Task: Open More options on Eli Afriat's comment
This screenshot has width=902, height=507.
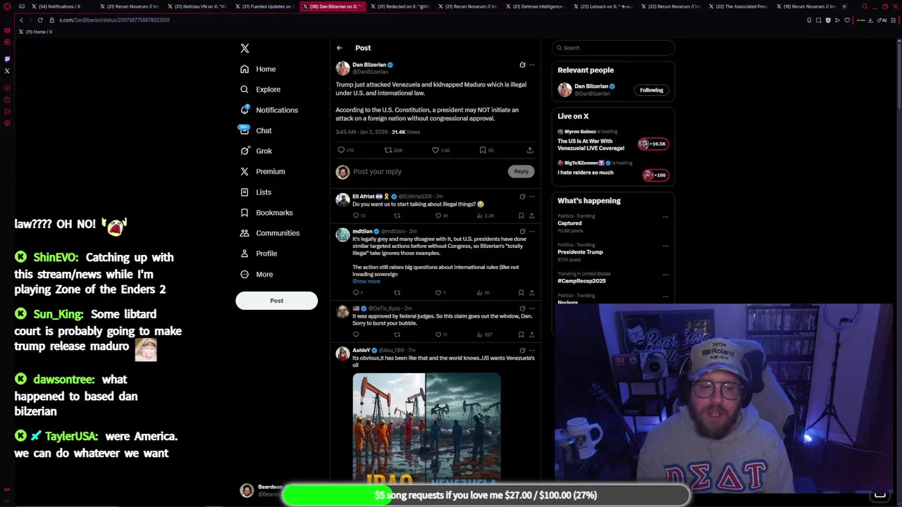Action: pos(531,196)
